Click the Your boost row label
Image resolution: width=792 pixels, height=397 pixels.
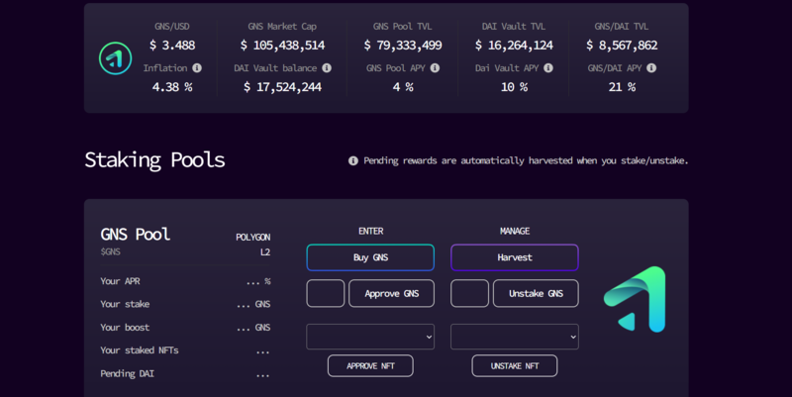point(125,328)
